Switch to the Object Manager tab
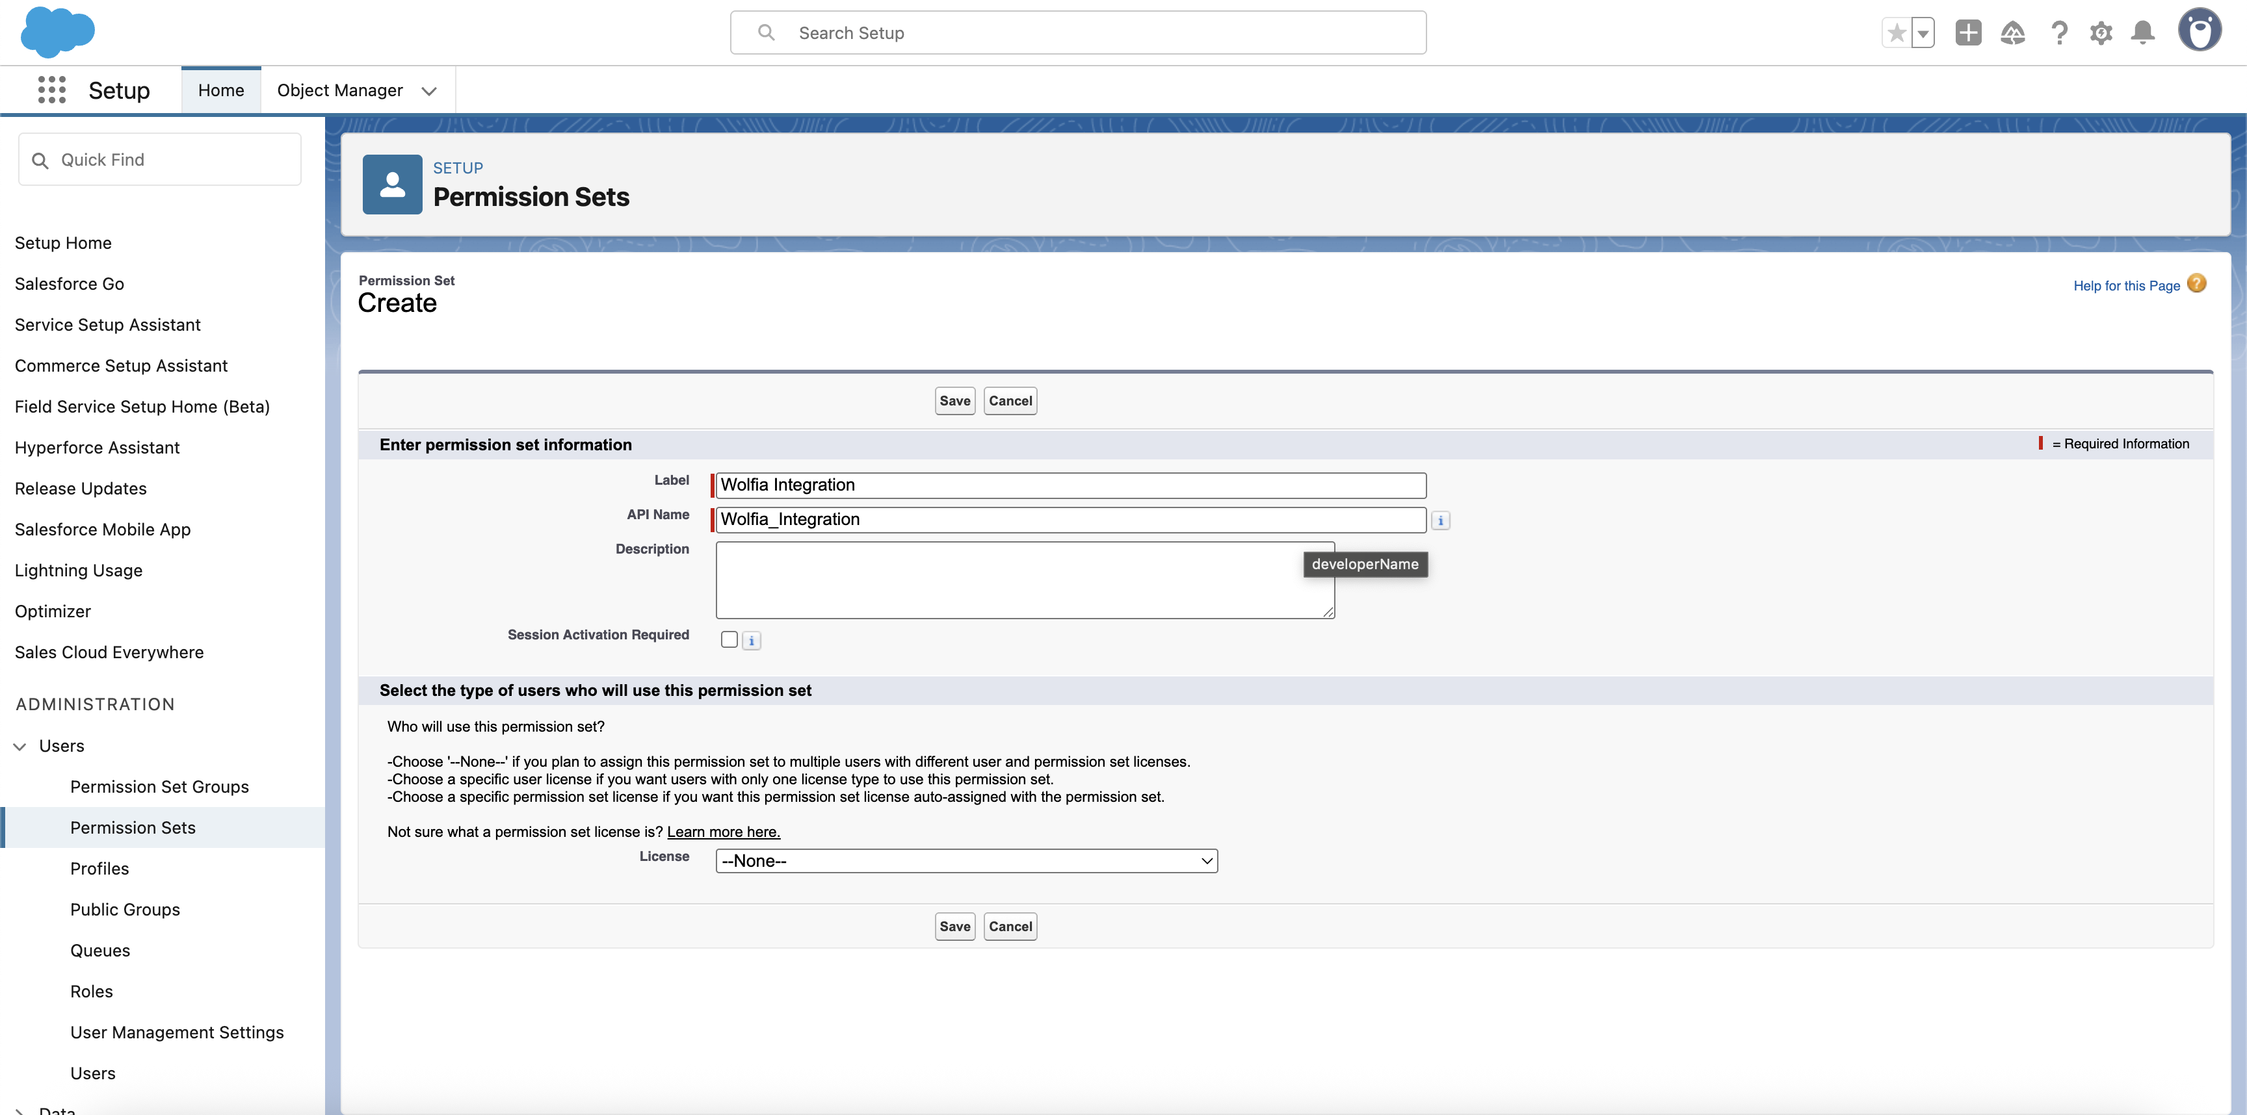This screenshot has width=2247, height=1115. click(340, 90)
